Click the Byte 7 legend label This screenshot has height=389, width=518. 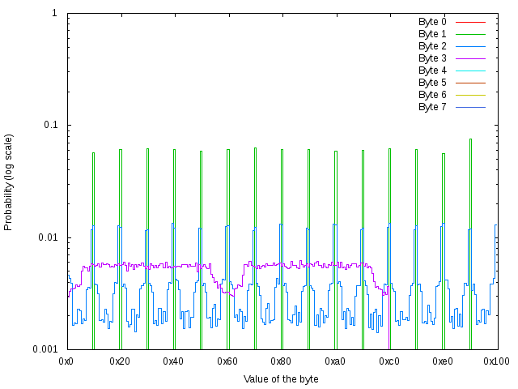pos(432,107)
